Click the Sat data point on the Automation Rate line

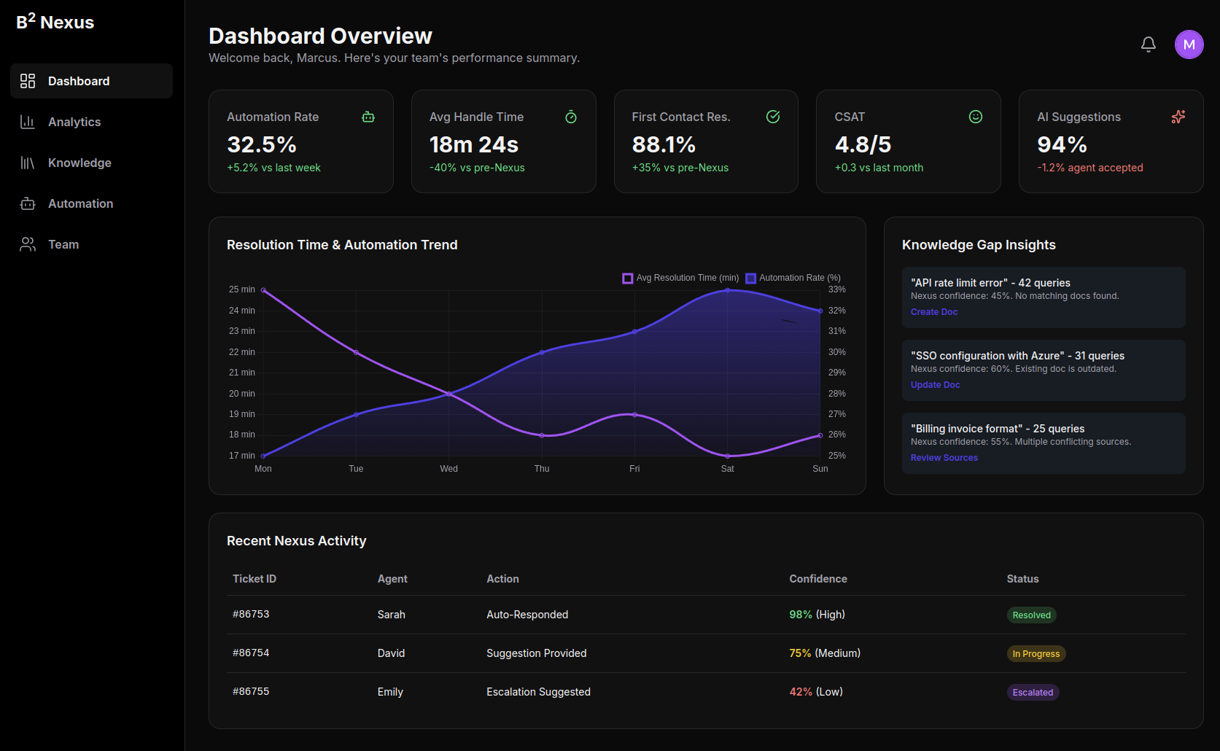click(x=727, y=290)
